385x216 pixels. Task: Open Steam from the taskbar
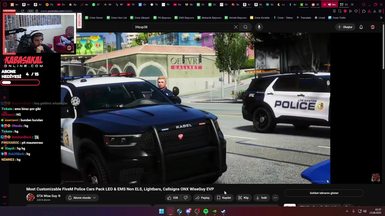[223, 211]
